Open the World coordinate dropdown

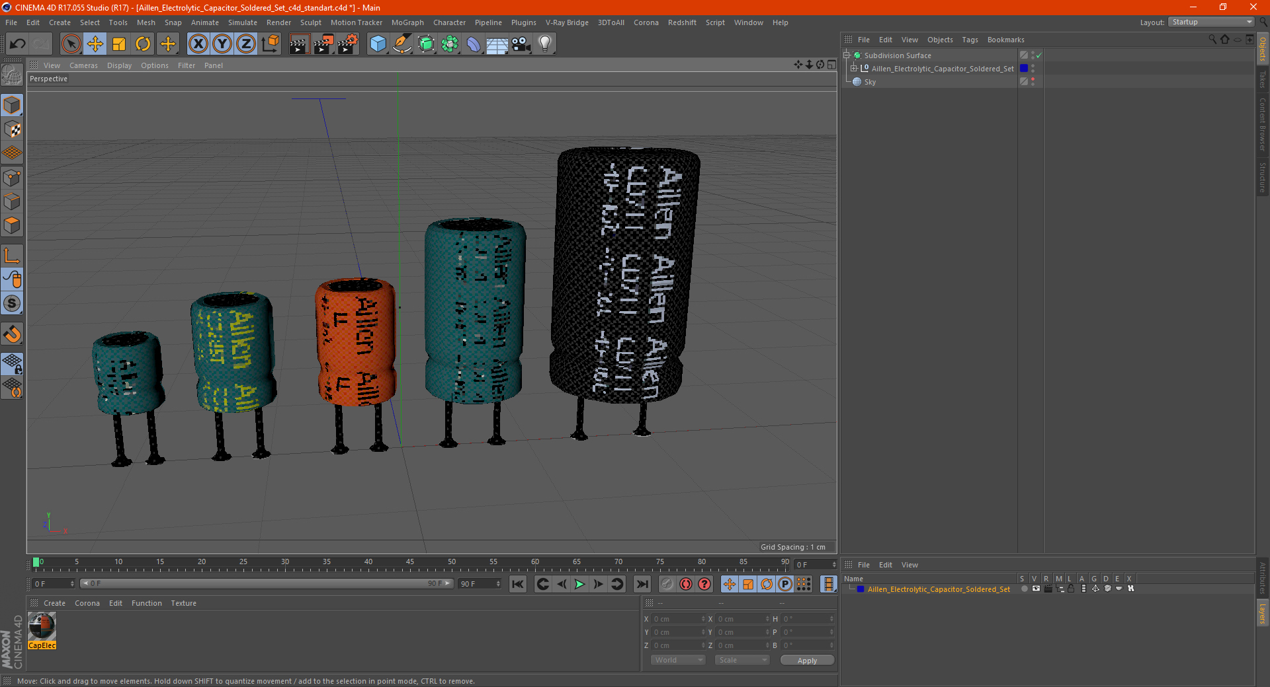[678, 660]
